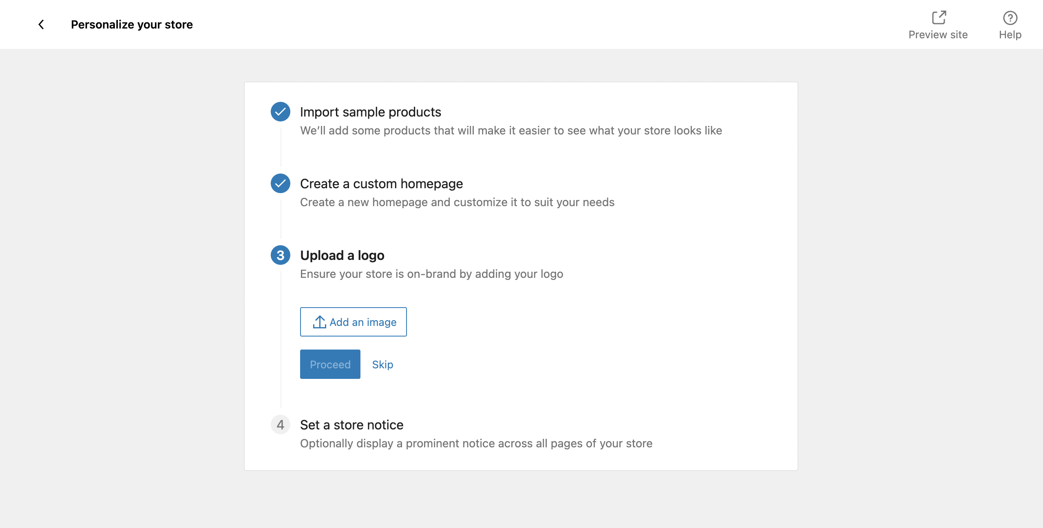Click the Help question mark icon
Viewport: 1043px width, 528px height.
(1010, 18)
